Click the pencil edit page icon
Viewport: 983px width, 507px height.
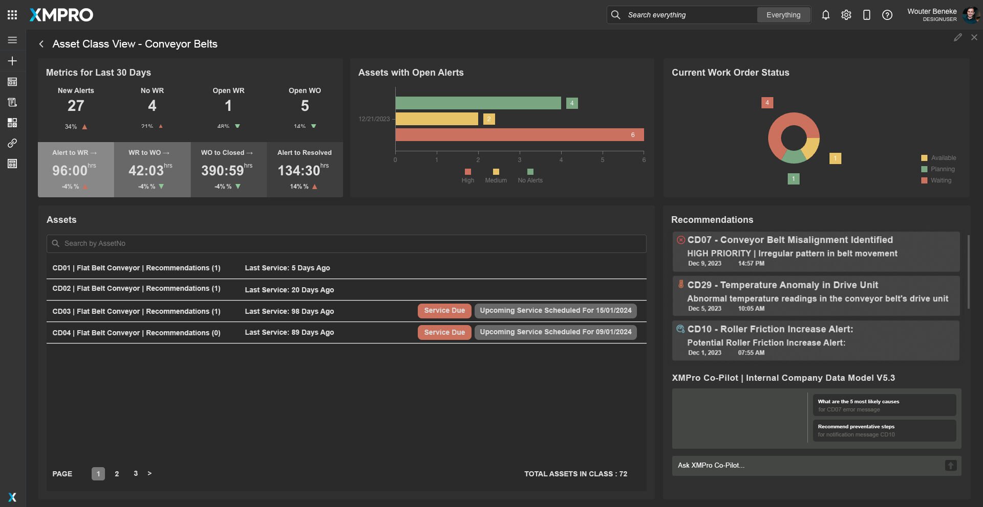pyautogui.click(x=957, y=37)
